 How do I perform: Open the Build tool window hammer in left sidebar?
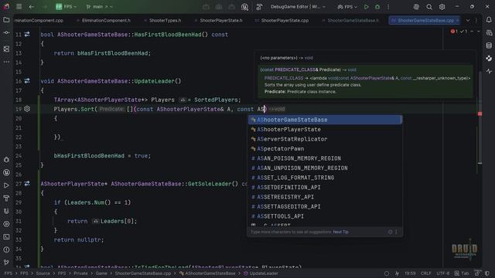tap(6, 198)
